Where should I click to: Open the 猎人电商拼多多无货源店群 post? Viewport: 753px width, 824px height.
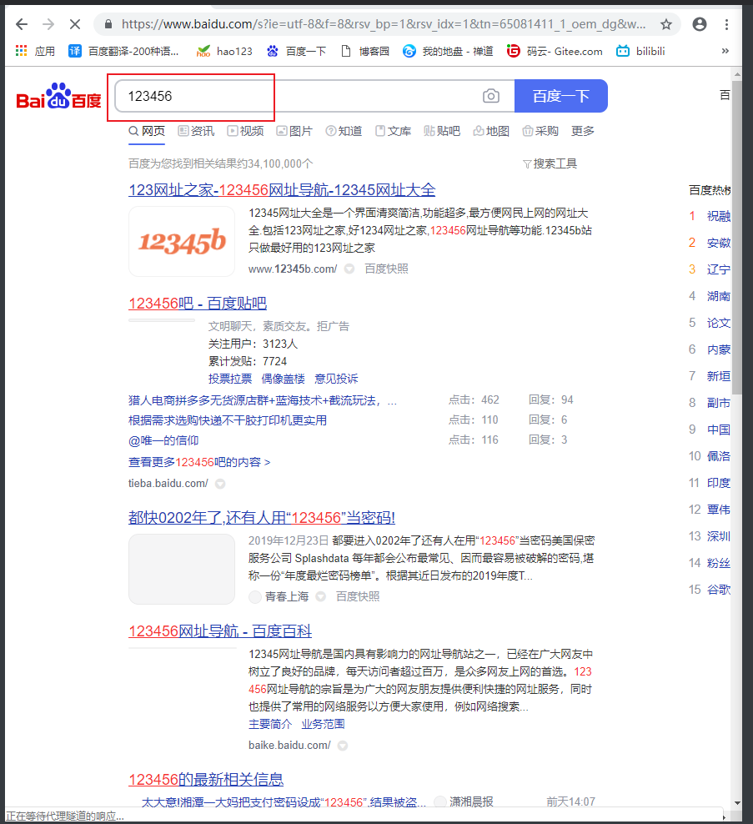[262, 401]
